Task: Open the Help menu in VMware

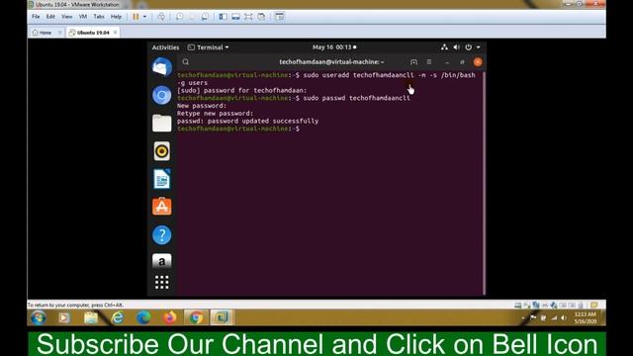Action: (117, 17)
